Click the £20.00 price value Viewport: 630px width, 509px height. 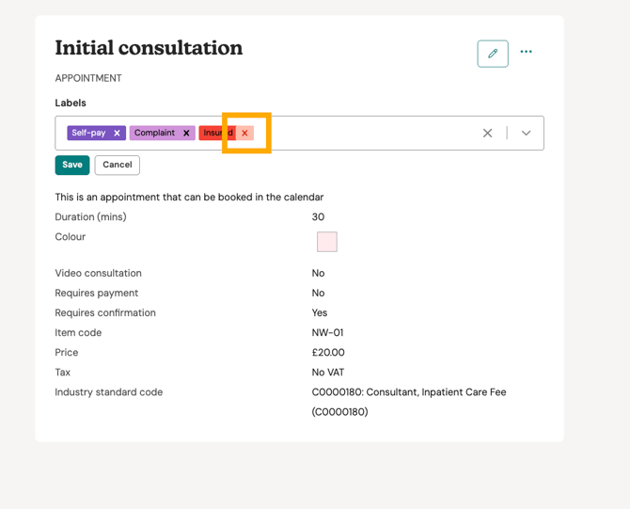tap(328, 353)
